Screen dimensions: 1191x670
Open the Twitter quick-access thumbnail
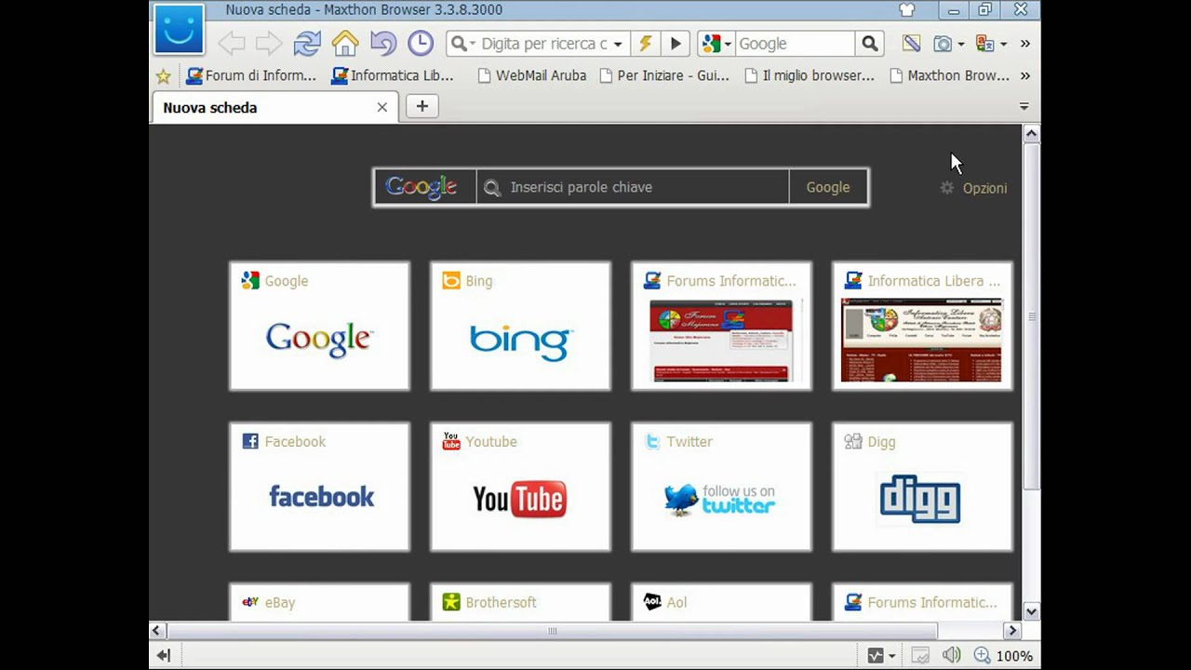coord(721,487)
